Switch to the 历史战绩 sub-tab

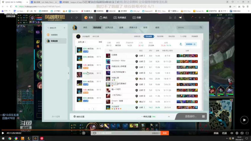[x=149, y=36]
